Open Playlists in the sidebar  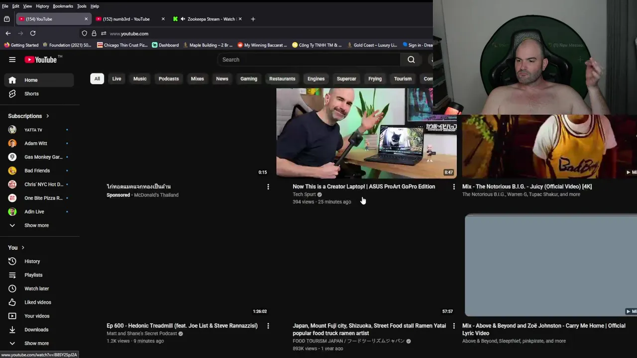39,275
